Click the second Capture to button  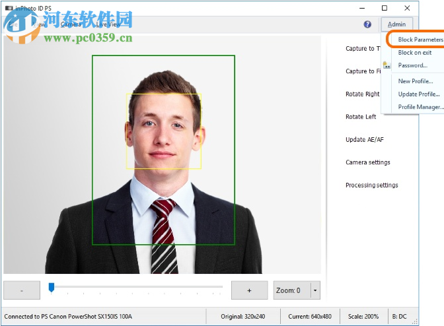363,71
